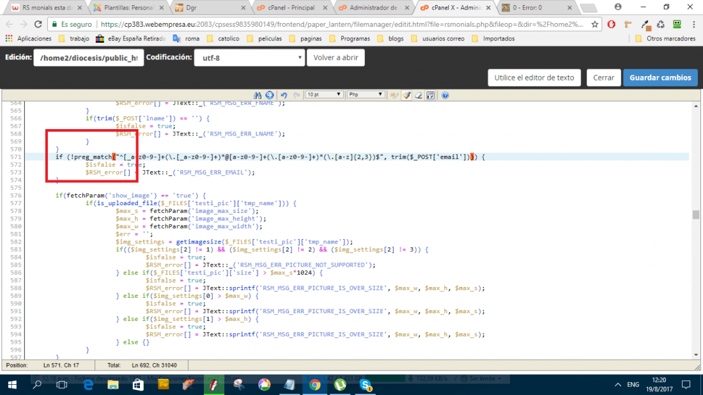Screen dimensions: 703x395
Task: Close the cPanel X - Admin tab
Action: pos(488,8)
